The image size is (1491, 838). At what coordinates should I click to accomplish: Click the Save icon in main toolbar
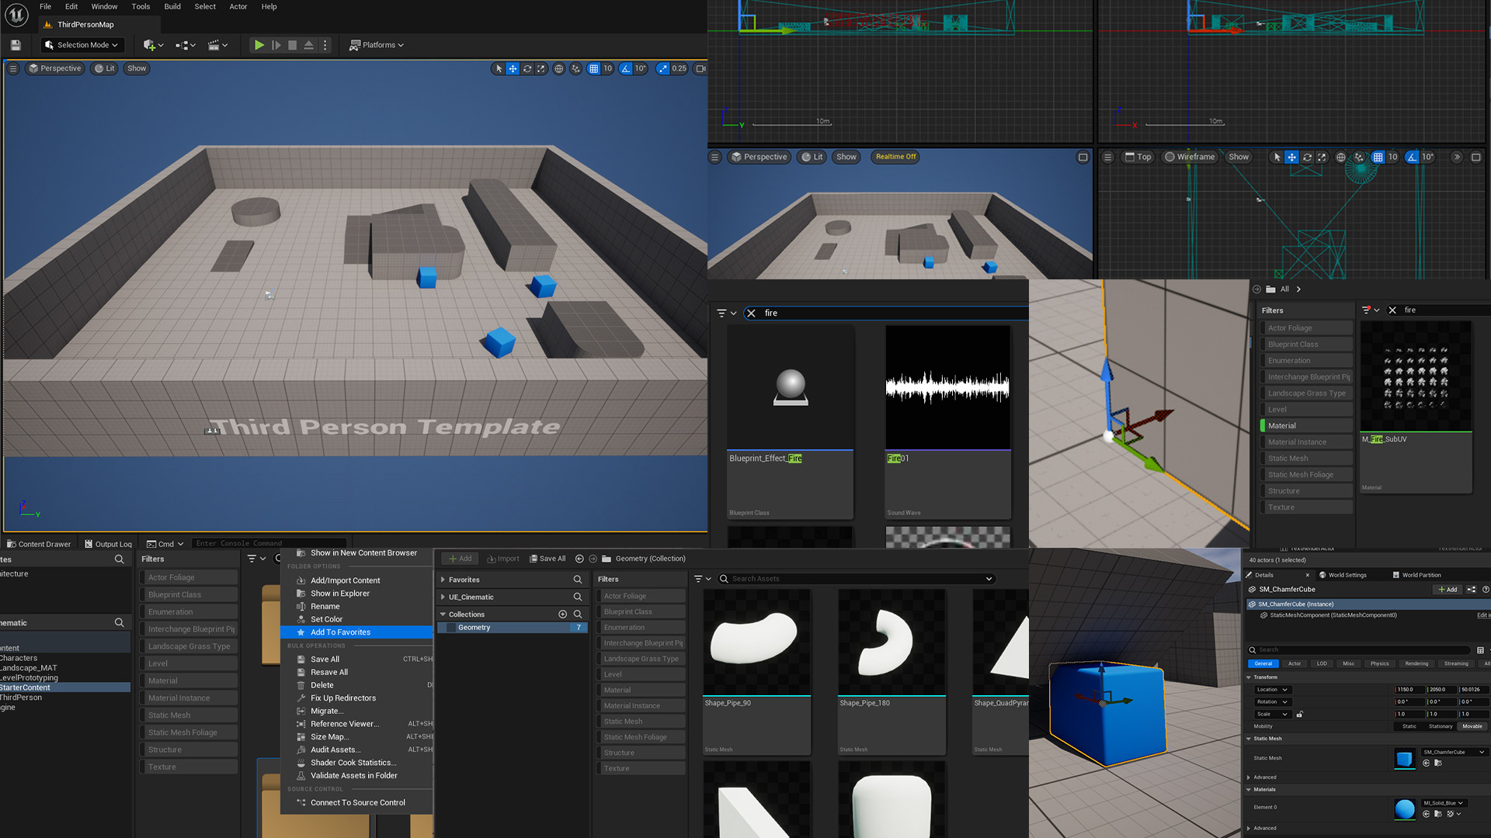[16, 45]
